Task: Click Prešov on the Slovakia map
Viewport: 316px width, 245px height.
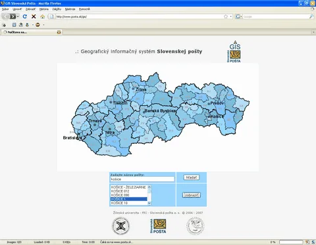Action: point(217,103)
